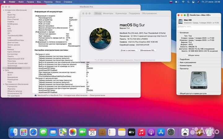Open App Store from the Dock
223x139 pixels.
(161, 132)
